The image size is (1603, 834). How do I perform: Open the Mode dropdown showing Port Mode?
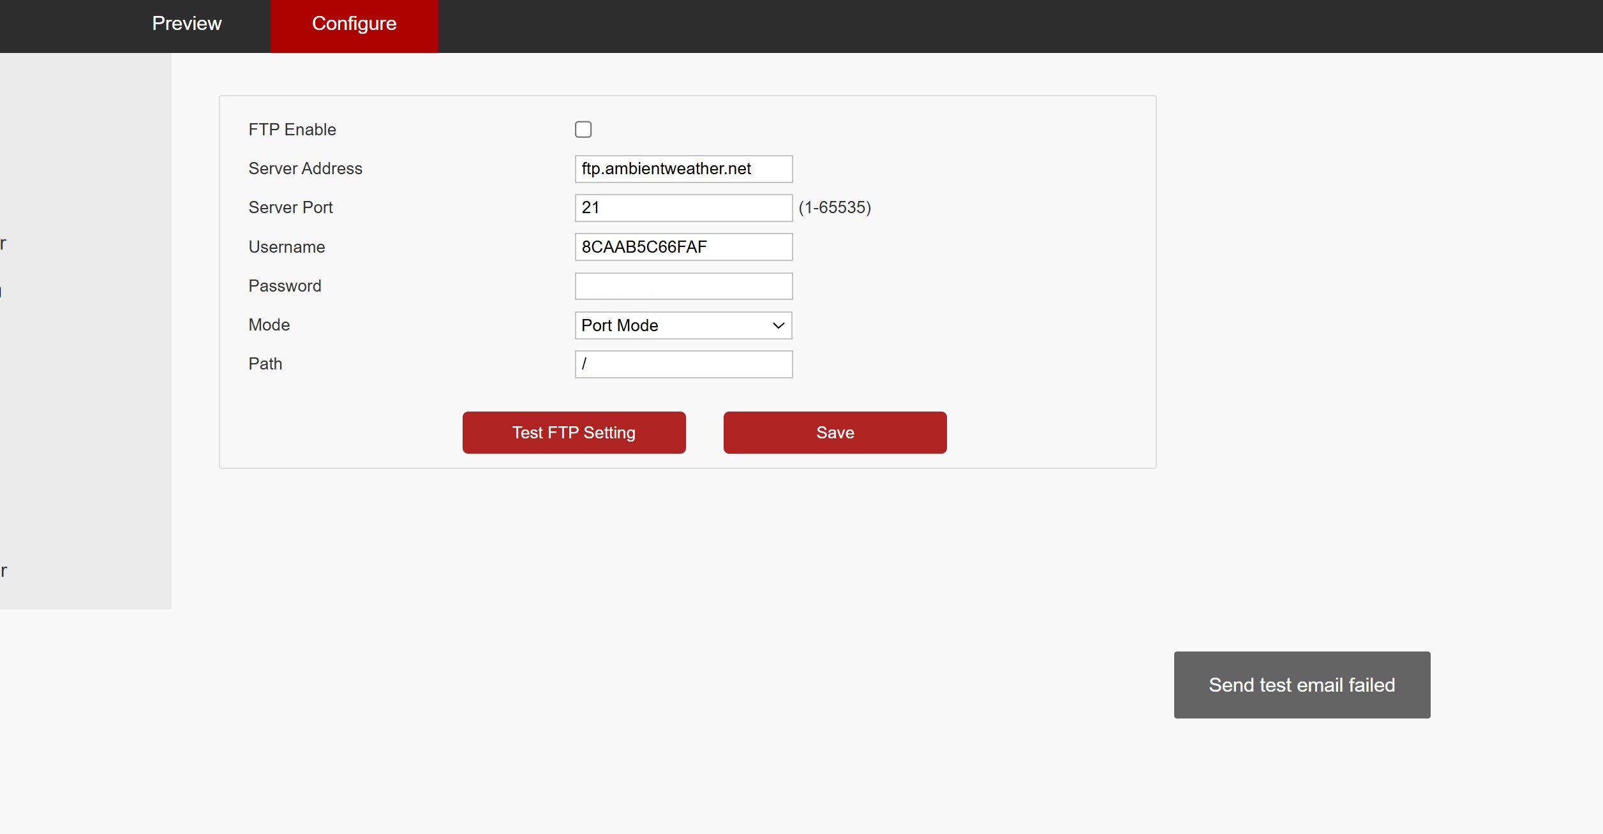click(683, 325)
